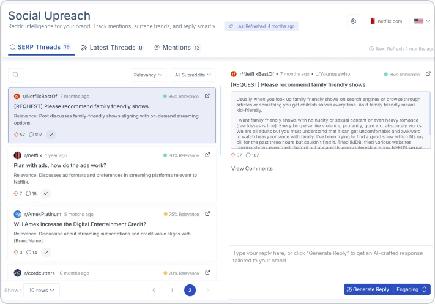The height and width of the screenshot is (304, 435).
Task: Go to previous page arrow
Action: pyautogui.click(x=154, y=290)
